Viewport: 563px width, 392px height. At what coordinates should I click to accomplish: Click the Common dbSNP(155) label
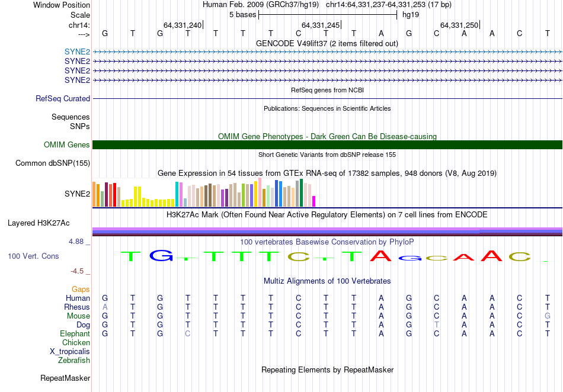[x=52, y=163]
